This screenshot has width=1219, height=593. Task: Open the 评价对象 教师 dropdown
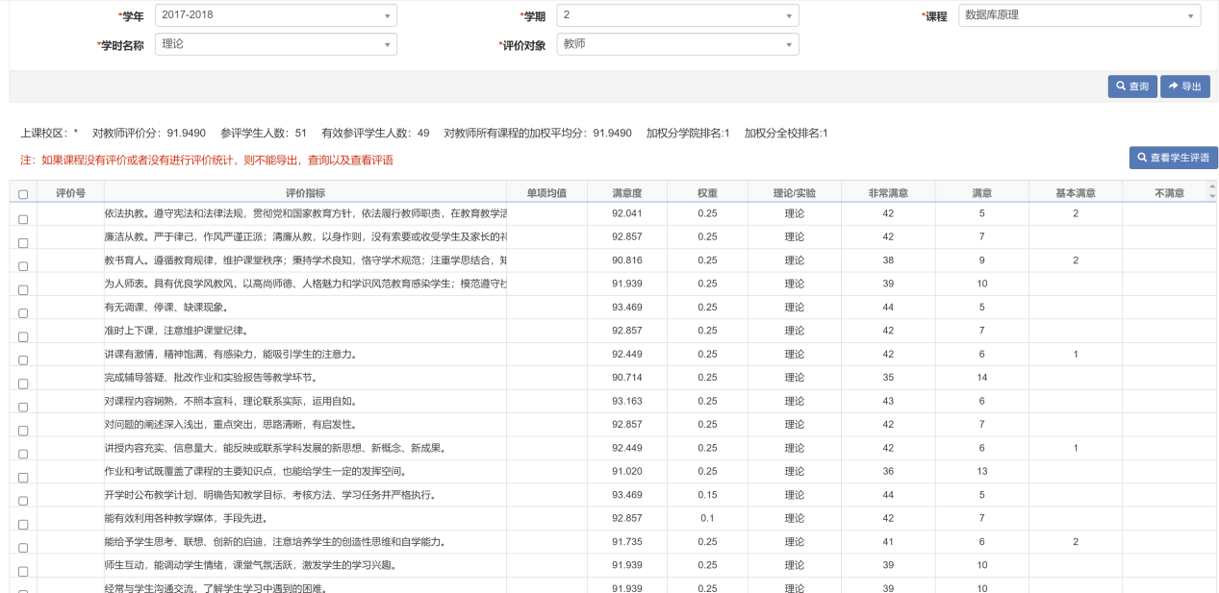coord(677,44)
